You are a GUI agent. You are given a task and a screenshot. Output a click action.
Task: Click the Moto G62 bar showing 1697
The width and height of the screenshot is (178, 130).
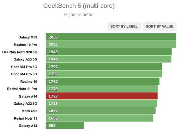101,111
